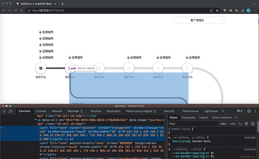Viewport: 259px width, 159px height.
Task: Click the share icon in the address bar
Action: point(211,11)
